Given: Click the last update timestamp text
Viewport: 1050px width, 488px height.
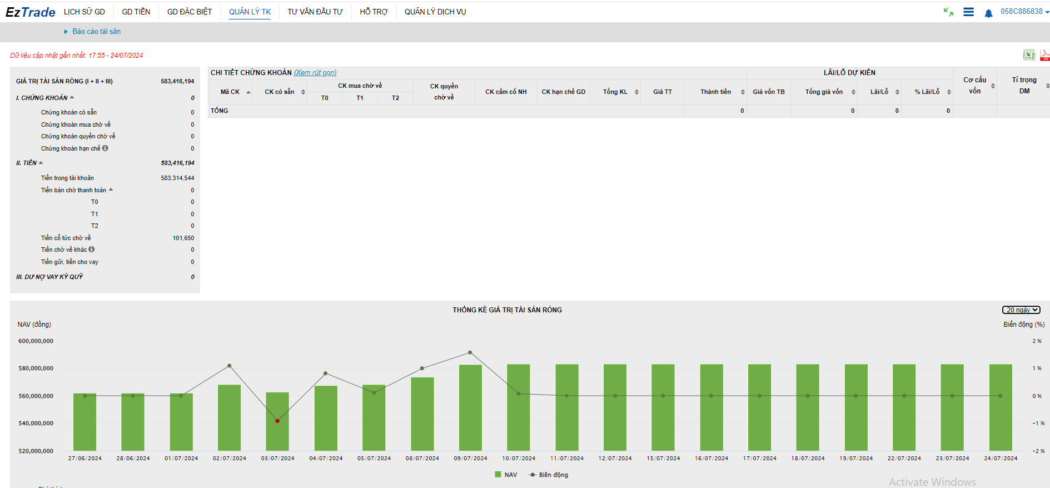Looking at the screenshot, I should click(x=77, y=55).
